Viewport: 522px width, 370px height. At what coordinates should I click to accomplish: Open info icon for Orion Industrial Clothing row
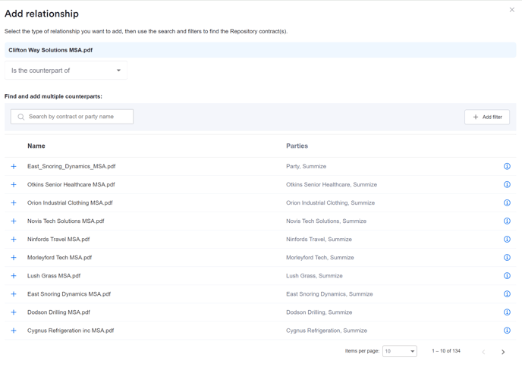(x=507, y=203)
